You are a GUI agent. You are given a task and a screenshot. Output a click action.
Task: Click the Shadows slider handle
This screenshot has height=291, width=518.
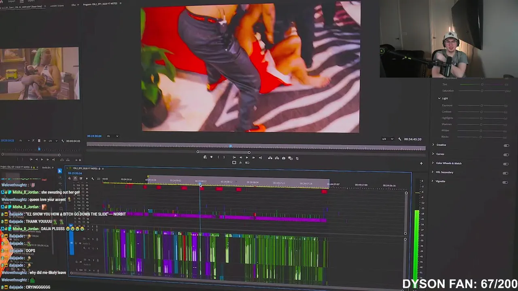coord(482,124)
